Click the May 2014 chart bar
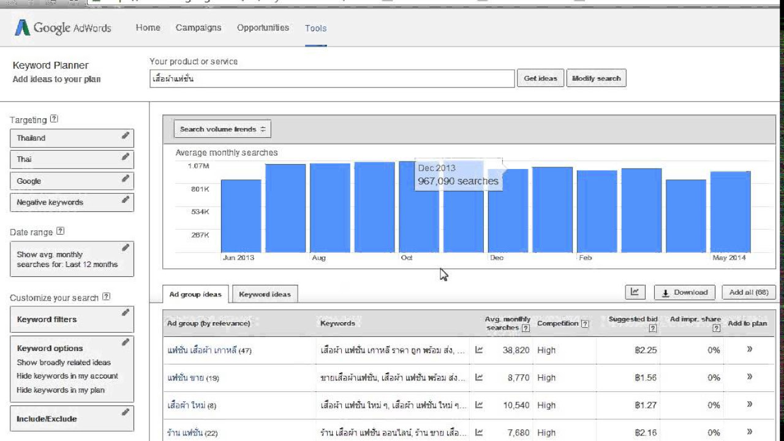This screenshot has height=441, width=784. click(730, 212)
